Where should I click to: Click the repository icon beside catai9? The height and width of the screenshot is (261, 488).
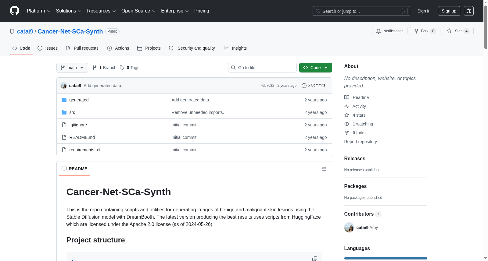[12, 31]
